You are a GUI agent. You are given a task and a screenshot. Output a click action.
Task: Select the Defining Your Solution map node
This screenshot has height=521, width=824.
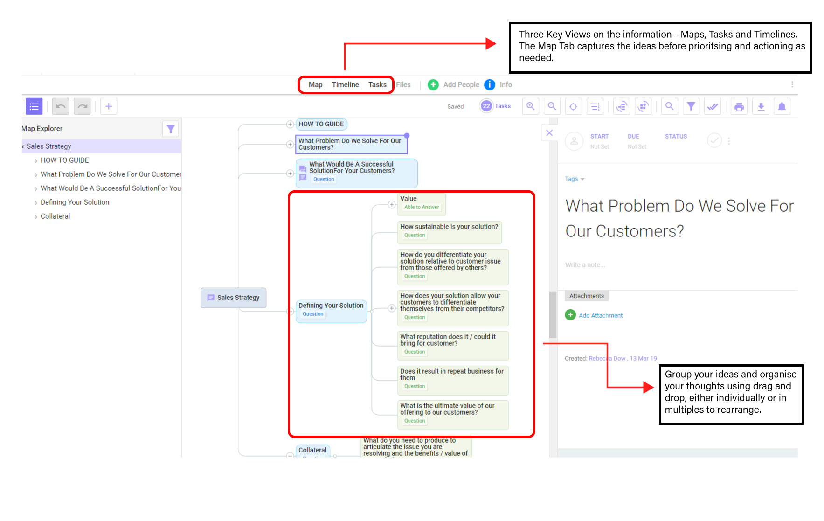(x=331, y=311)
